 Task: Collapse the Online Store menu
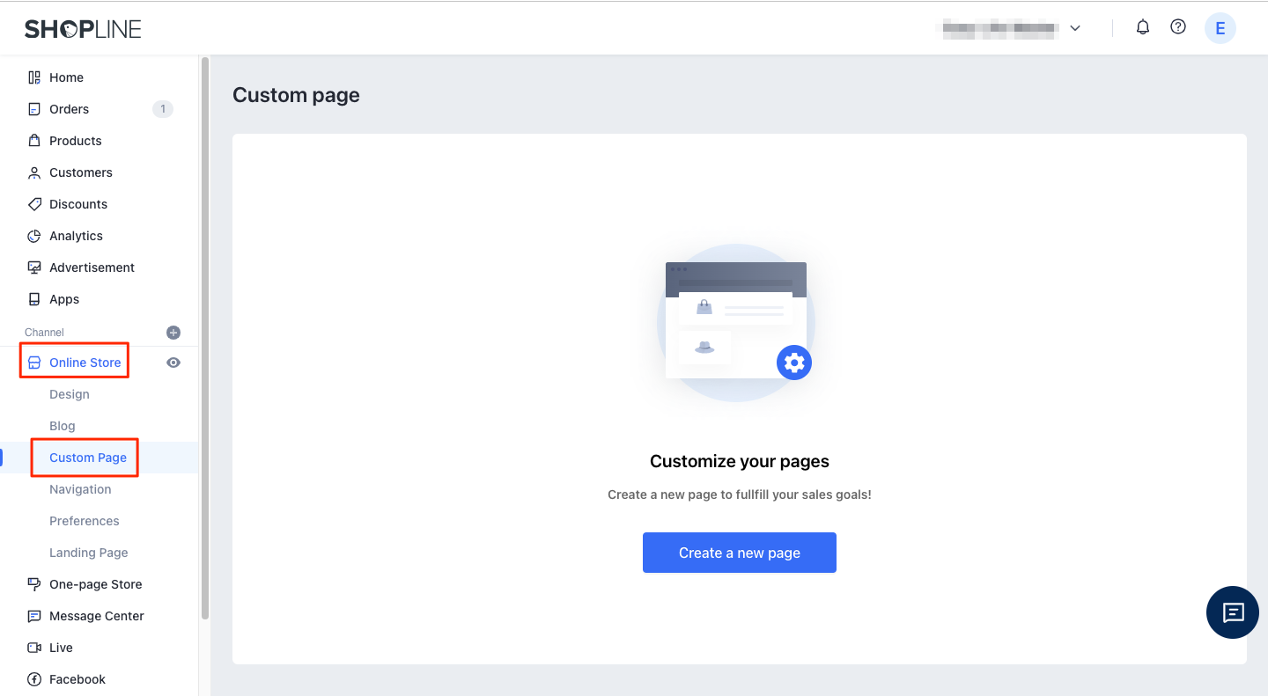(x=85, y=363)
